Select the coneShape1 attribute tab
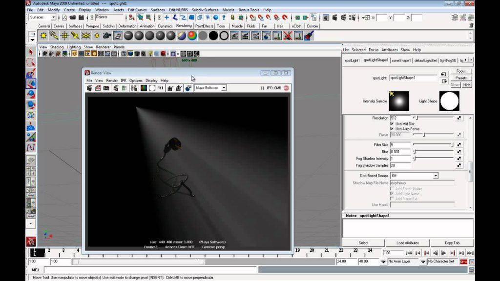Screen dimensions: 500x281 (401, 60)
